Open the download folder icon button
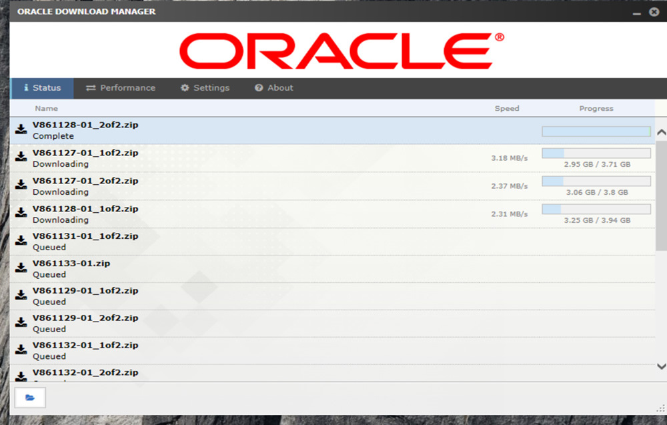This screenshot has width=667, height=425. (30, 398)
